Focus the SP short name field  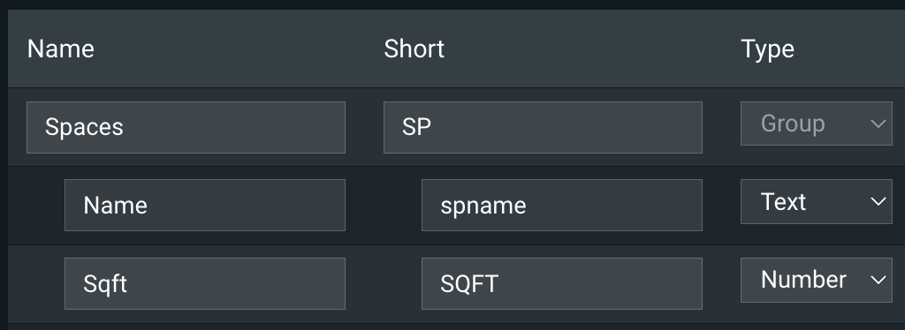pyautogui.click(x=543, y=127)
